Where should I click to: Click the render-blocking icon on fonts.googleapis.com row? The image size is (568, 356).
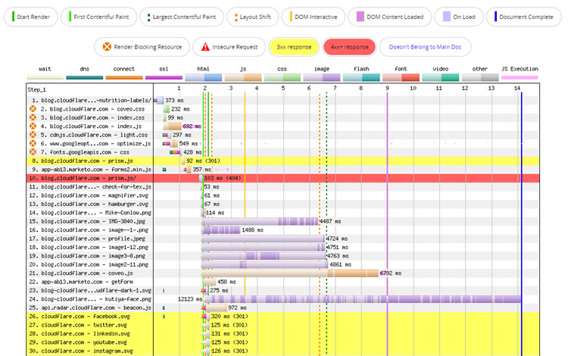click(x=33, y=152)
